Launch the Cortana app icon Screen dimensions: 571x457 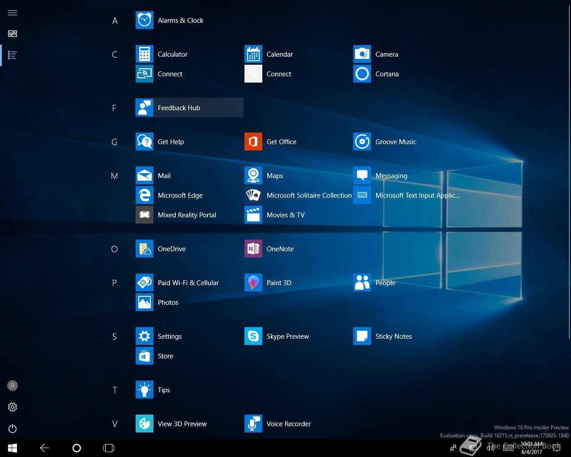(x=362, y=74)
